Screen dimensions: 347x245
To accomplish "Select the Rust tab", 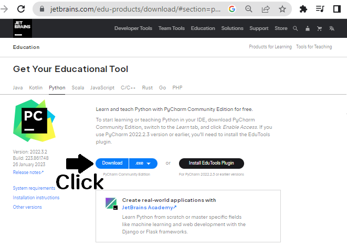I will point(147,88).
